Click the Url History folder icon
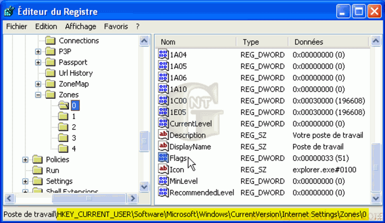385x223 pixels. click(x=51, y=73)
